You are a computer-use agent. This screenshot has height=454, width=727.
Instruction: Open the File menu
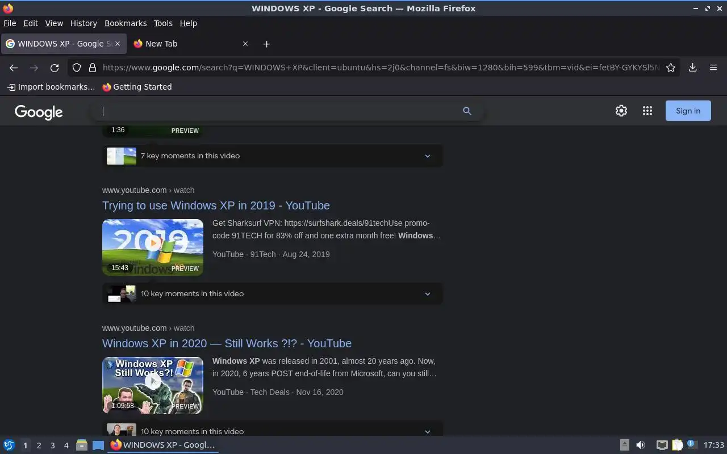click(x=10, y=23)
